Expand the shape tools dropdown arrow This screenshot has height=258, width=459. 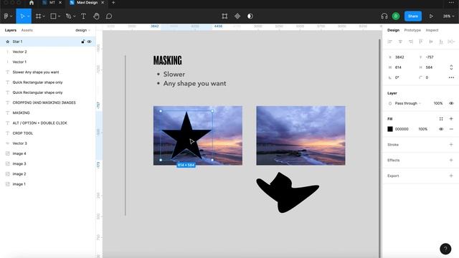point(59,16)
